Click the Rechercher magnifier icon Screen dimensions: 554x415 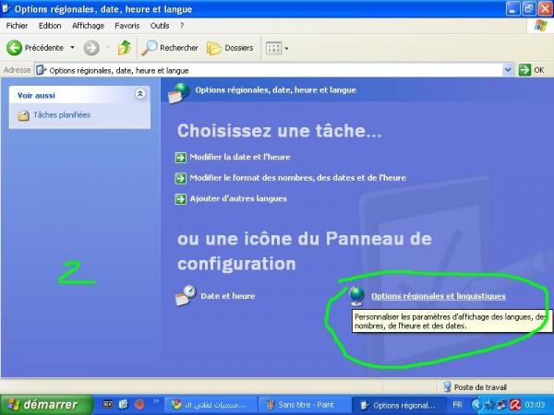point(149,47)
